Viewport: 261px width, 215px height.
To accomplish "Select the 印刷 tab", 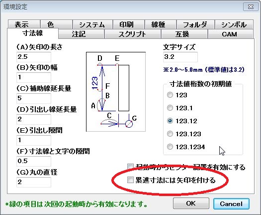I will [x=128, y=24].
